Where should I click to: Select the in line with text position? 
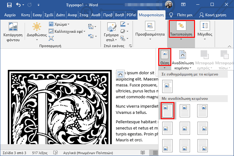167,86
